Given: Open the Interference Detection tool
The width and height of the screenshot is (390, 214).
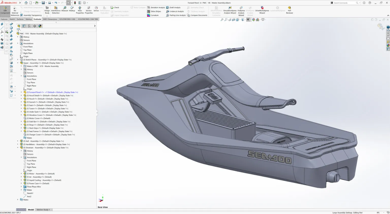Looking at the screenshot, I should (56, 10).
